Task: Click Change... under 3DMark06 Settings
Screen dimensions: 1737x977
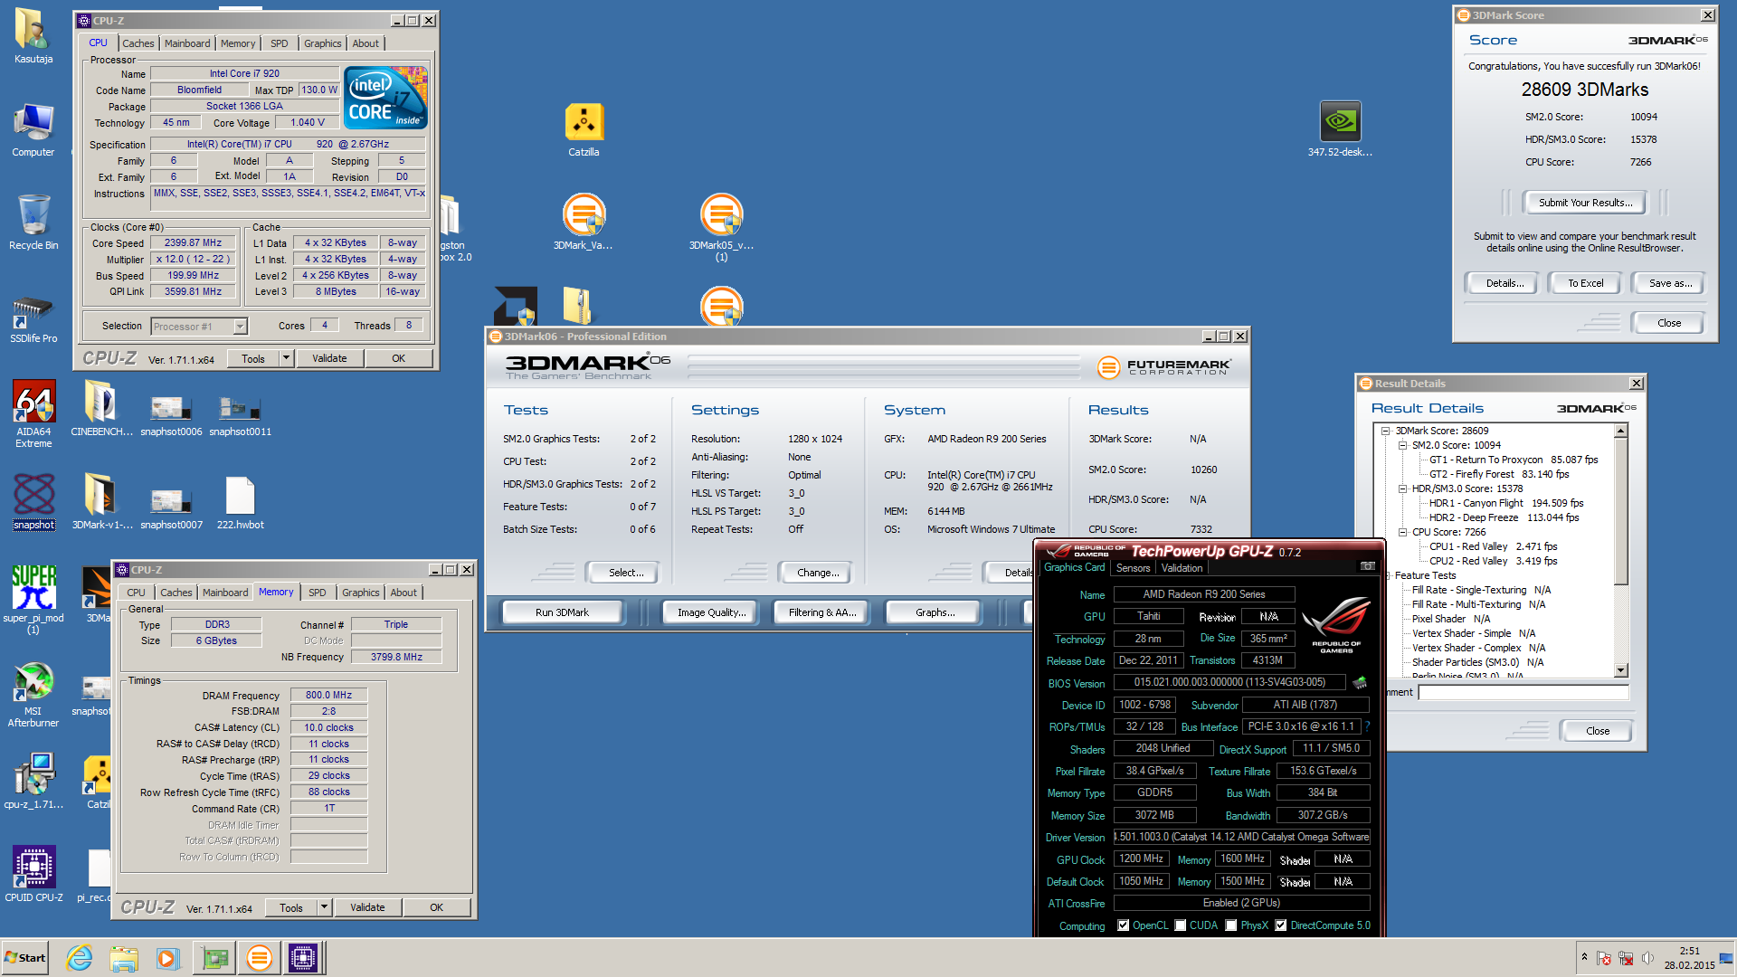Action: pyautogui.click(x=818, y=573)
